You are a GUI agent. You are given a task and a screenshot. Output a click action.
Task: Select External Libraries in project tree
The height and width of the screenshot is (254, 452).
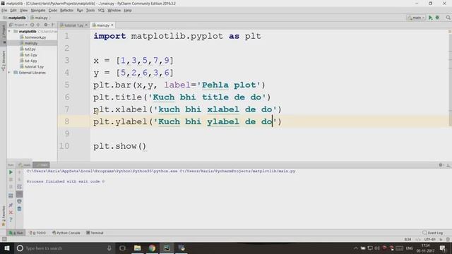point(30,73)
